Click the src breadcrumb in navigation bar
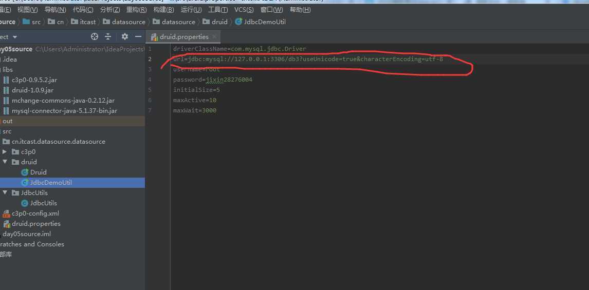589x290 pixels. coord(31,22)
